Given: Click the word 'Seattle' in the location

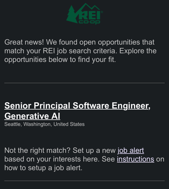Looking at the screenshot, I should pos(13,124).
